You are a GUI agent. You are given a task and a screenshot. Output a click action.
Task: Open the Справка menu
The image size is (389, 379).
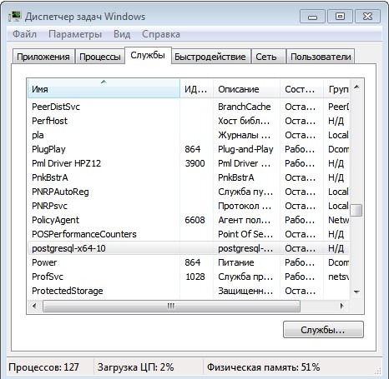pos(161,34)
